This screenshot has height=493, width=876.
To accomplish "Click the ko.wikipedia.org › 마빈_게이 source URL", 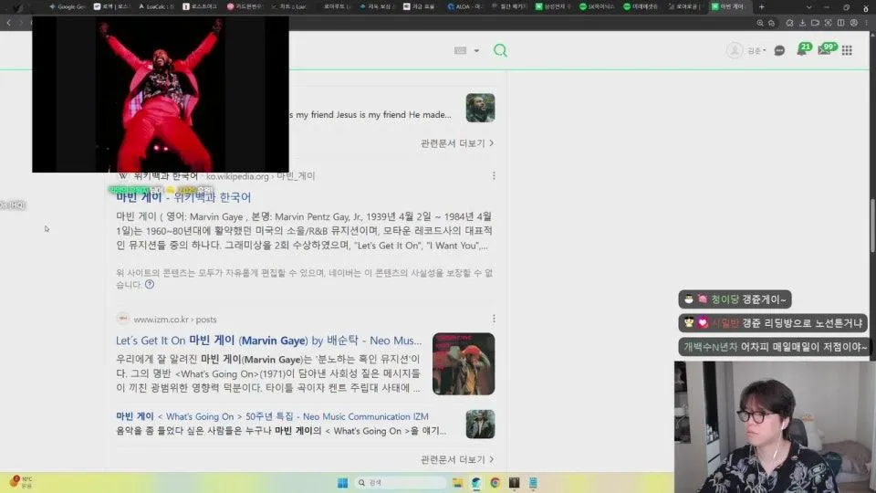I will [260, 176].
